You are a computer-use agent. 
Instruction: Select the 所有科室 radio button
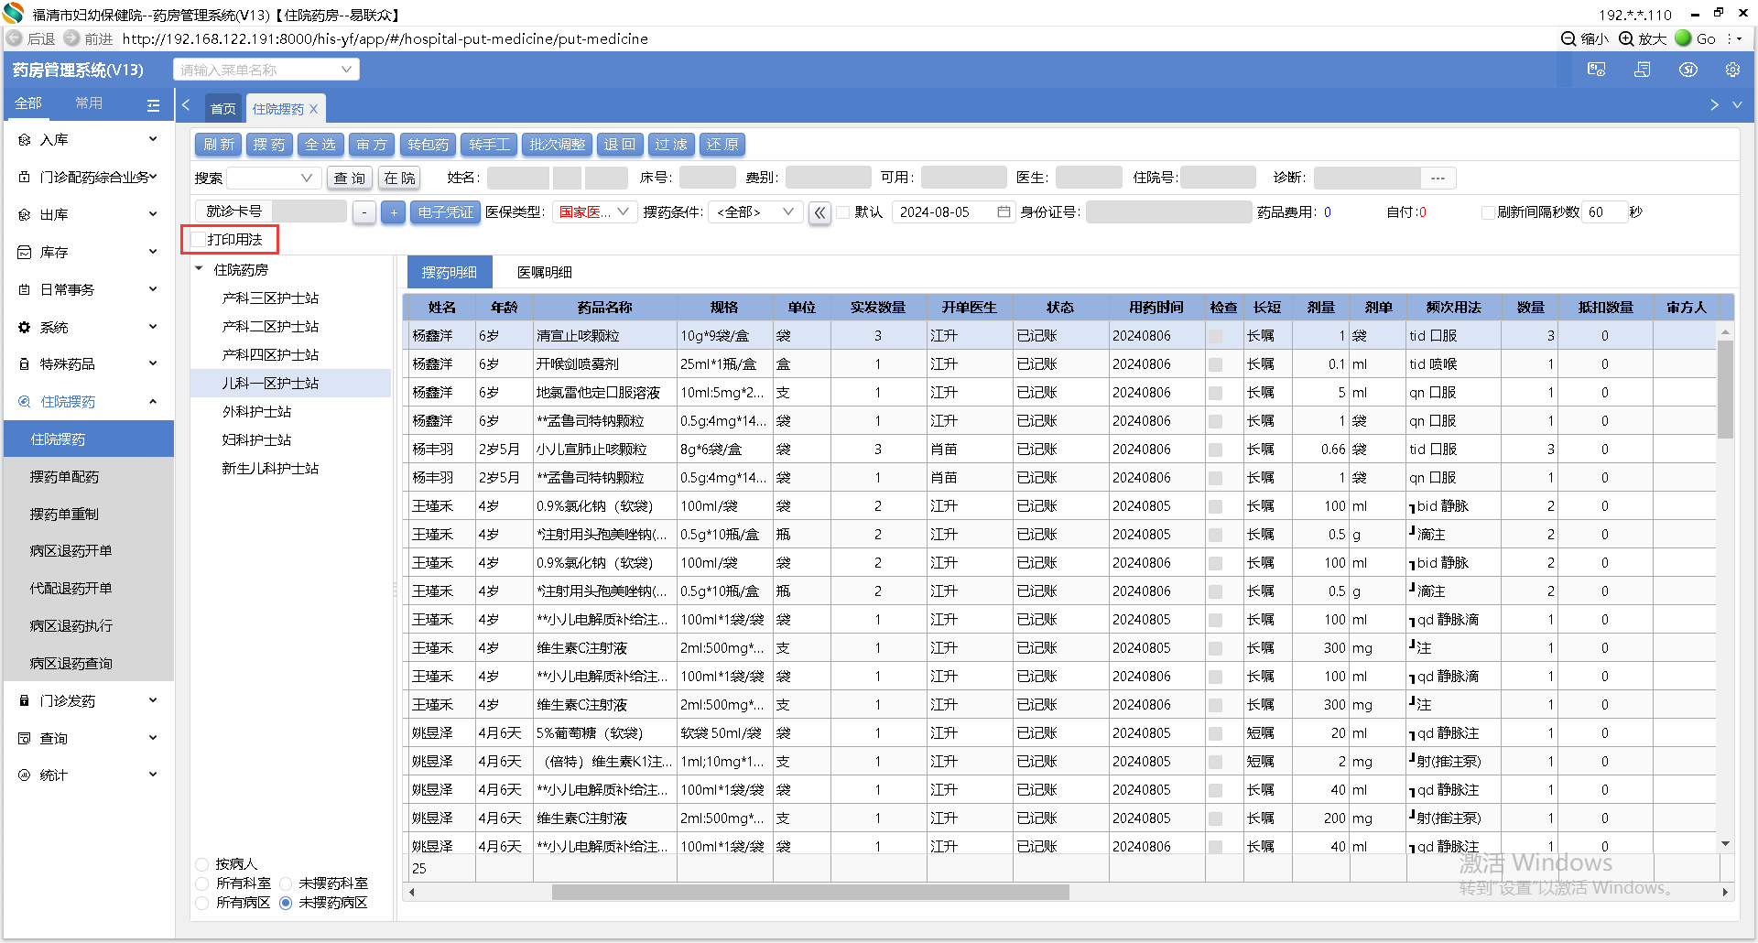202,883
